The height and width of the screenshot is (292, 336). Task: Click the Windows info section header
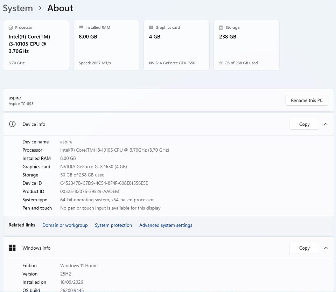point(168,248)
